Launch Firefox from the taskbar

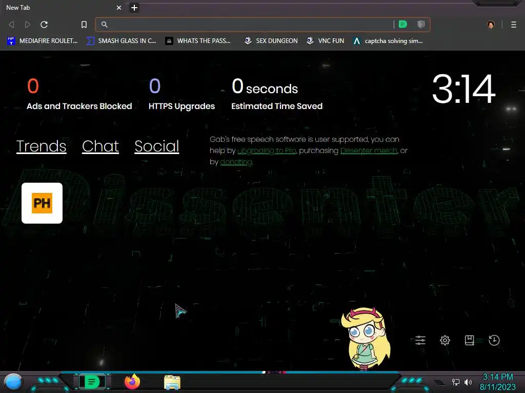pos(132,382)
